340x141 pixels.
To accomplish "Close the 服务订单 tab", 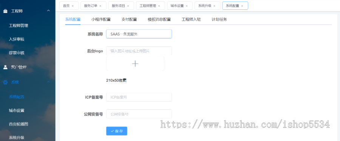I will click(100, 6).
